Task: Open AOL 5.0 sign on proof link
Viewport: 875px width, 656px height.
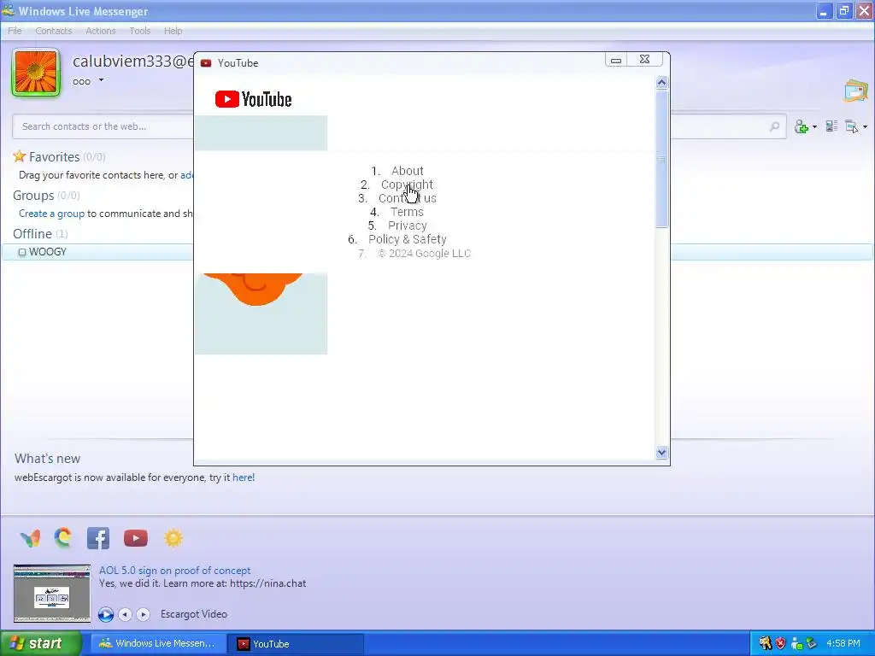Action: (174, 570)
